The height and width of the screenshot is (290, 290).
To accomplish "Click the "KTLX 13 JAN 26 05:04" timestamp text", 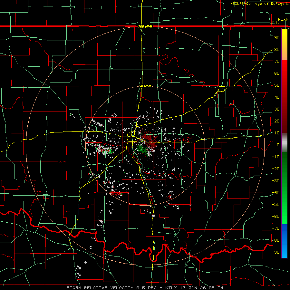I will 194,288.
